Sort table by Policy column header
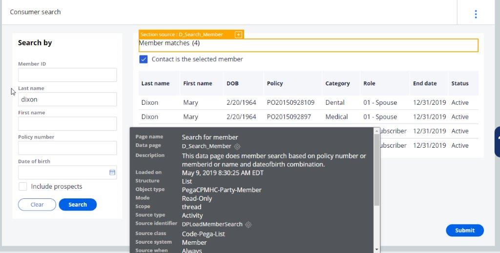 [275, 83]
